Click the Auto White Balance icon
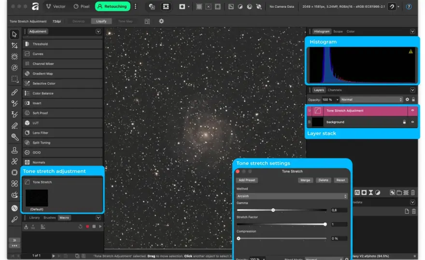This screenshot has width=425, height=260. point(259,6)
